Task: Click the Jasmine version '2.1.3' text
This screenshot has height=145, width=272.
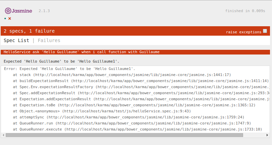Action: [x=44, y=11]
